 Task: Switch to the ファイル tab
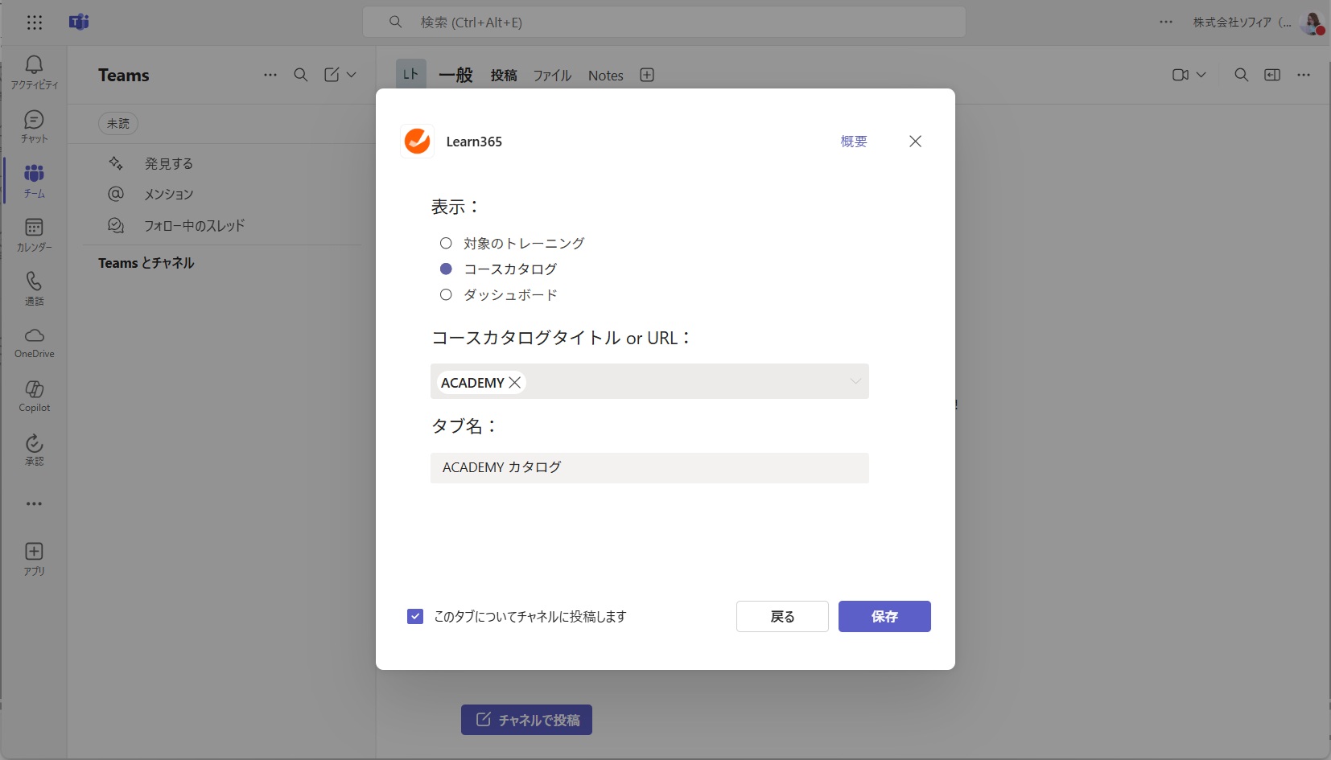(x=552, y=75)
